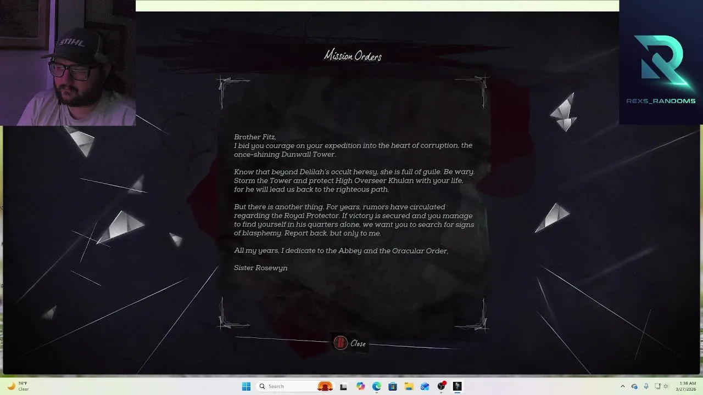Expand the hidden system tray icons chevron
This screenshot has width=703, height=395.
coord(622,386)
